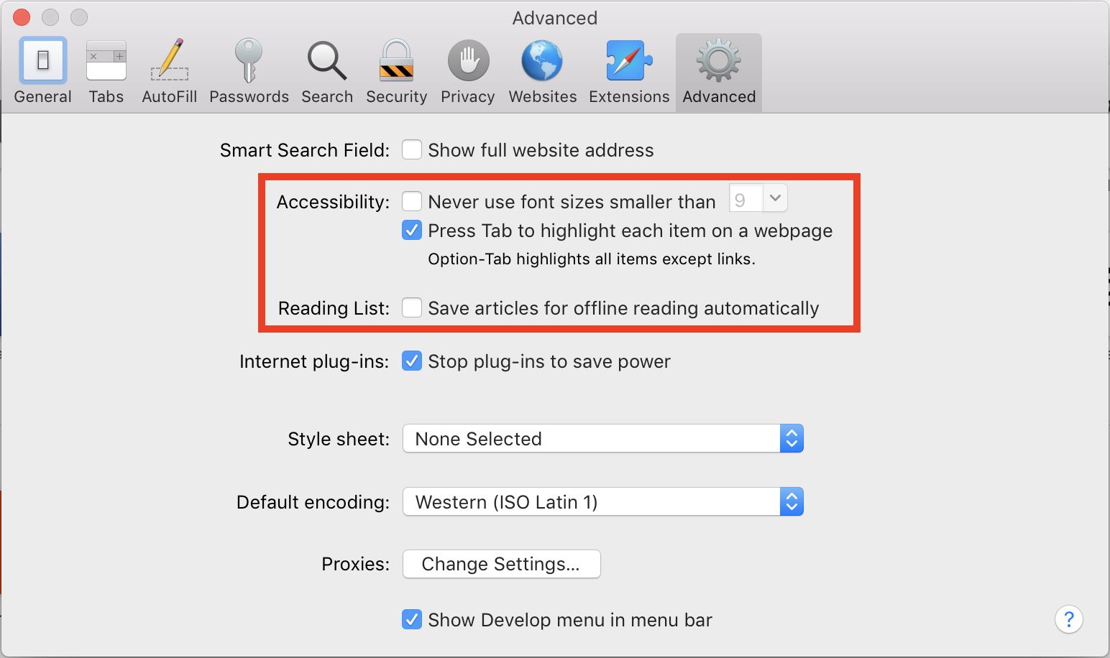Viewport: 1110px width, 658px height.
Task: Open the Default encoding menu
Action: coord(791,501)
